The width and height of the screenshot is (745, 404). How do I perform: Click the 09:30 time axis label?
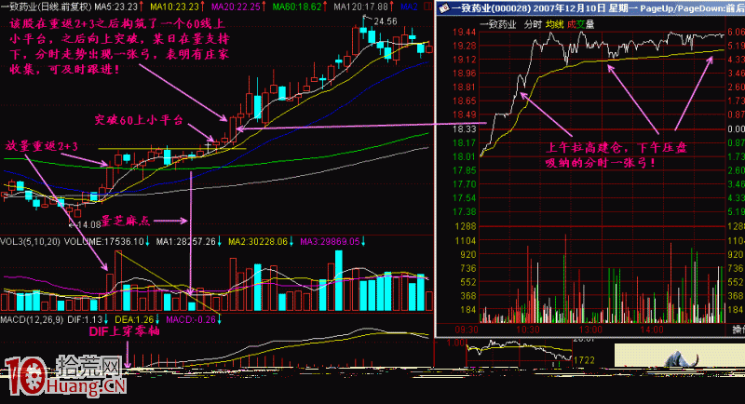pos(467,330)
